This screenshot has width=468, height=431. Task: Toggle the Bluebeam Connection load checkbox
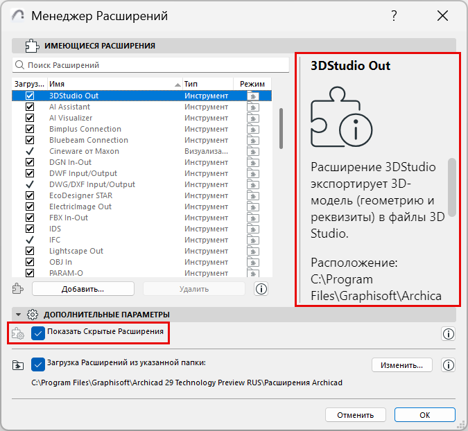(x=30, y=140)
